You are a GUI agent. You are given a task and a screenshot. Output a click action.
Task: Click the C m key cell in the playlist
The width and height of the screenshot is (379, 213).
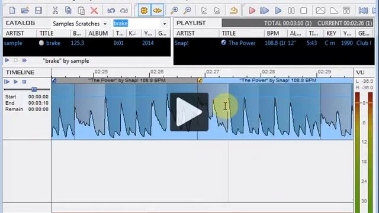click(330, 43)
